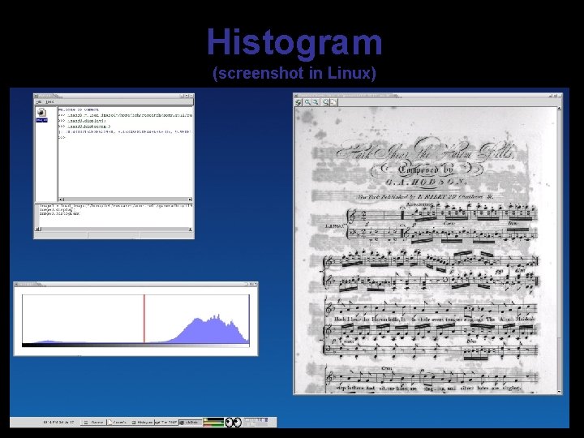Click the fourth taskbar window button
584x438 pixels.
tap(166, 423)
